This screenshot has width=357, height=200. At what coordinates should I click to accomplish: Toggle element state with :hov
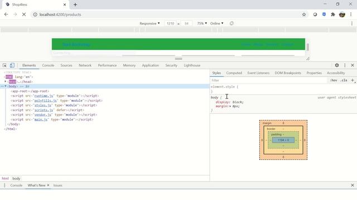point(334,80)
